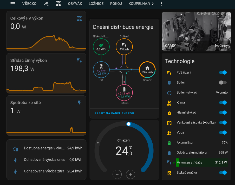Click the green leaf low-carbon circle
Viewport: 235px width, 185px height.
coord(101,47)
